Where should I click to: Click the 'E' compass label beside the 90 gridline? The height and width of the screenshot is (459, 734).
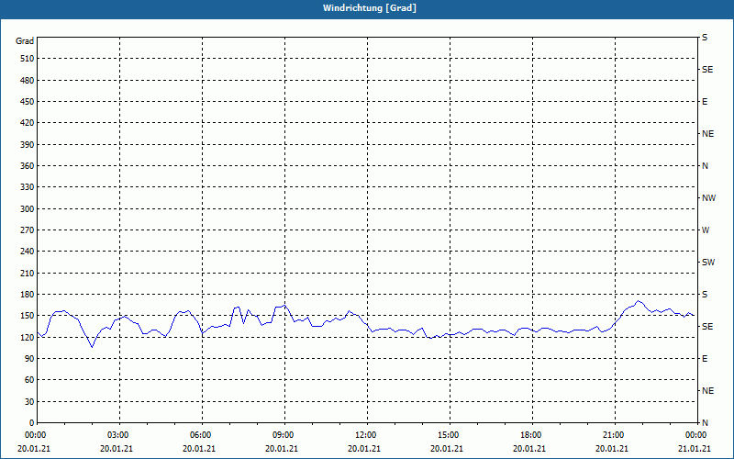[x=705, y=359]
